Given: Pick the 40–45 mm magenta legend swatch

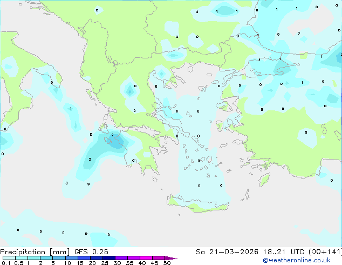Looking at the screenshot, I should click(x=146, y=258).
